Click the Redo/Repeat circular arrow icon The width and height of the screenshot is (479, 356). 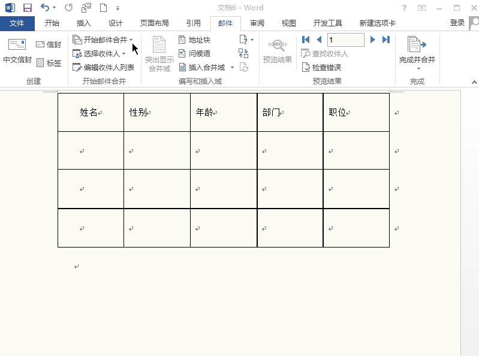coord(69,7)
